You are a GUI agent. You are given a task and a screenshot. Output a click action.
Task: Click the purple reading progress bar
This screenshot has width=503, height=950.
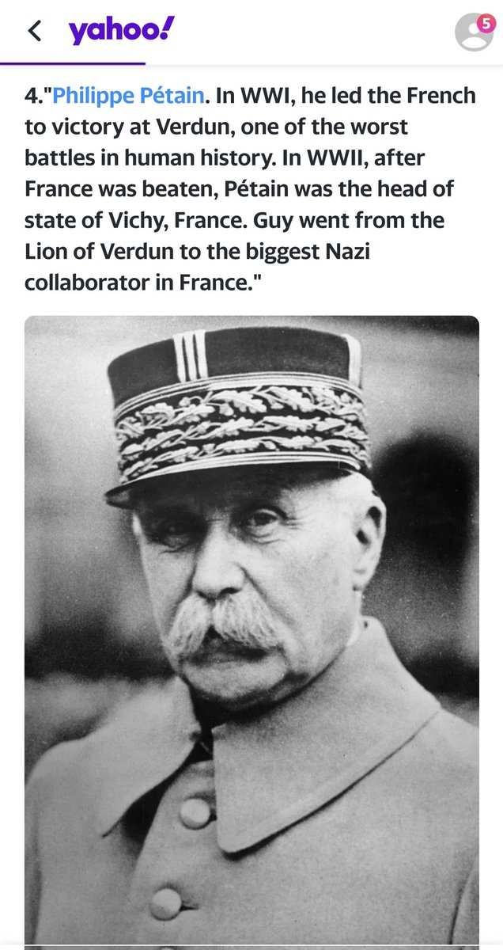pyautogui.click(x=73, y=63)
